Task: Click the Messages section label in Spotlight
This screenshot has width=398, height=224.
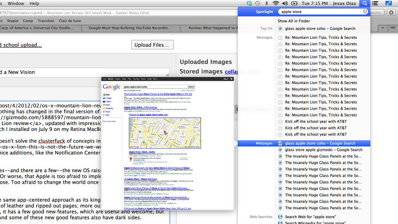Action: tap(264, 37)
